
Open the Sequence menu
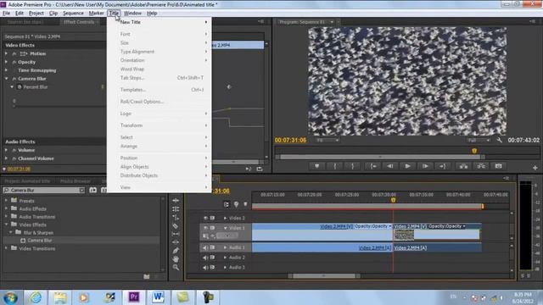[73, 14]
